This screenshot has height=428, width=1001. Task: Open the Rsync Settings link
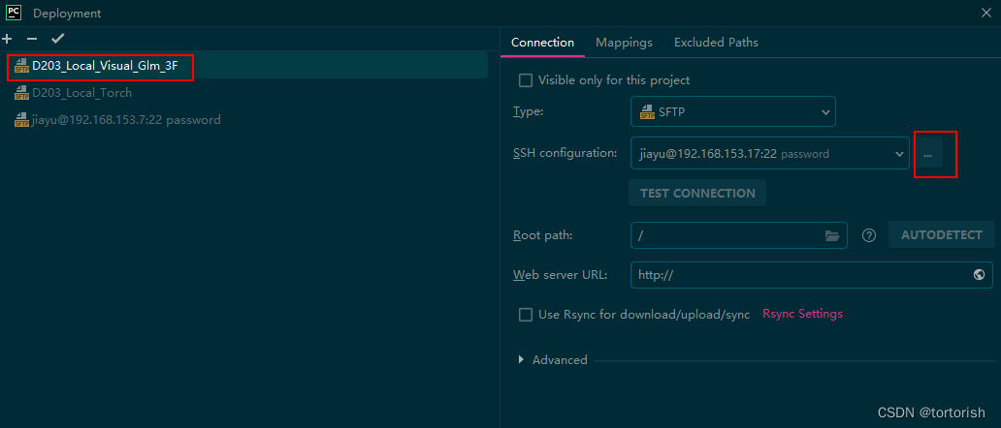[x=802, y=314]
